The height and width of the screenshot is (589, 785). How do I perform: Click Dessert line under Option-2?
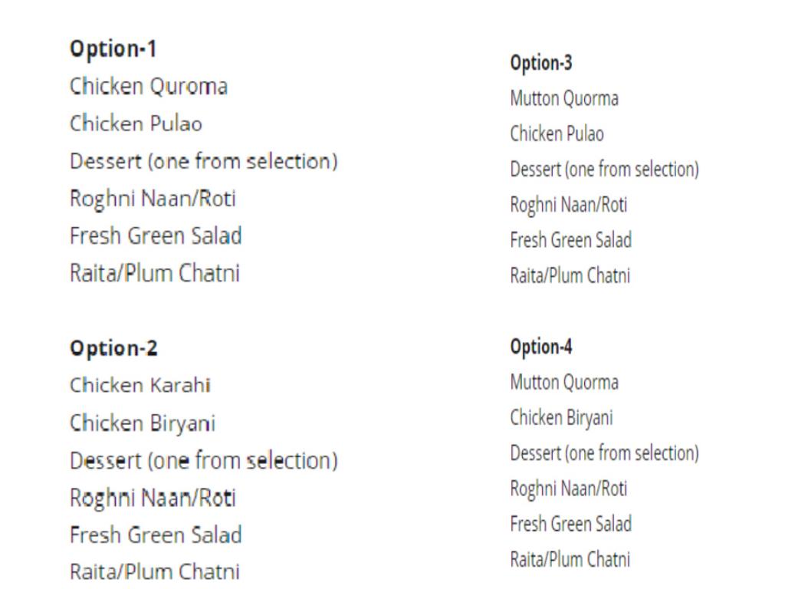[x=204, y=461]
